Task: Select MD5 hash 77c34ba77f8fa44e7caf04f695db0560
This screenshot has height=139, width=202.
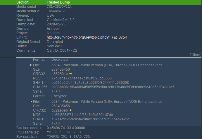Action: pyautogui.click(x=82, y=78)
